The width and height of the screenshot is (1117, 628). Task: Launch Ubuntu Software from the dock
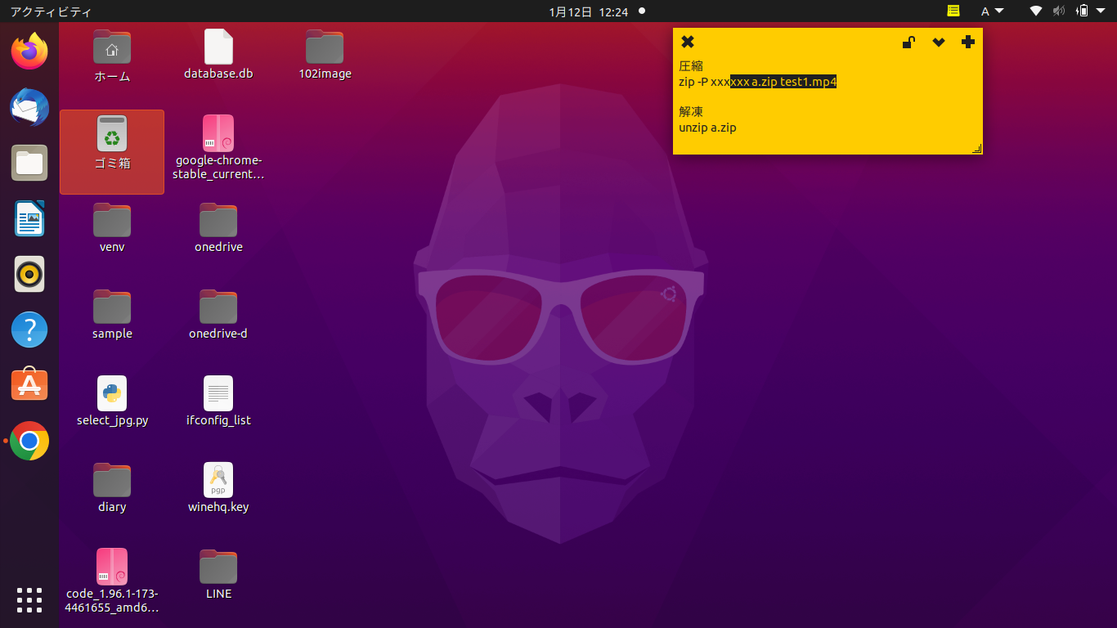tap(29, 385)
